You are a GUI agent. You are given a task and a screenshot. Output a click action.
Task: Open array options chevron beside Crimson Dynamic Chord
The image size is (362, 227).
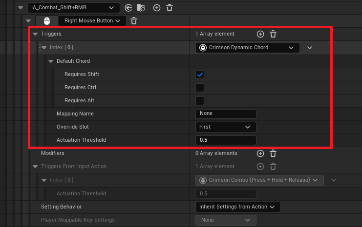tap(310, 48)
